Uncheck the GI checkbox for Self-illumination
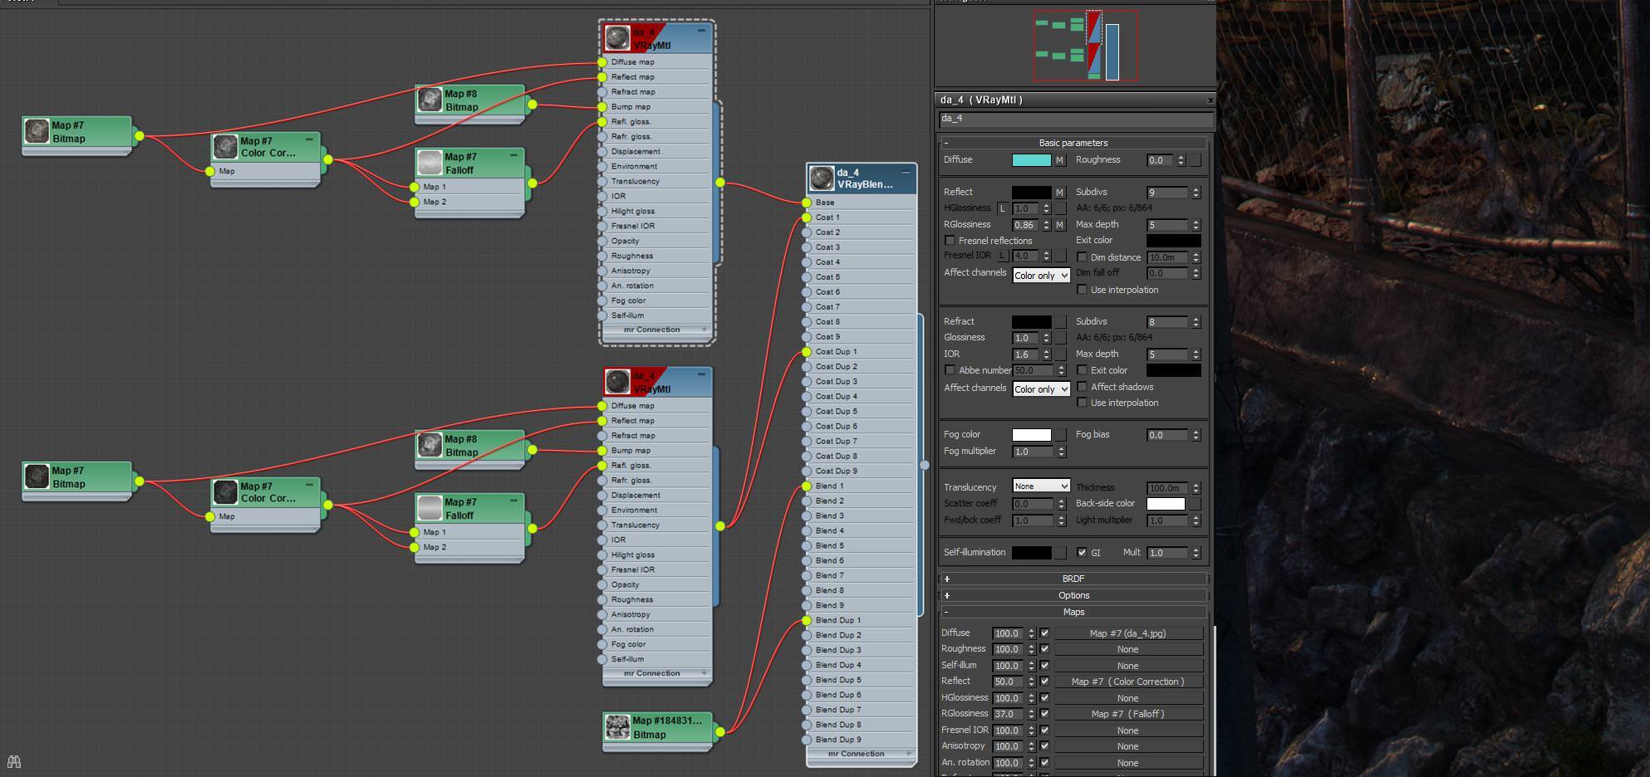This screenshot has height=777, width=1650. (1082, 552)
